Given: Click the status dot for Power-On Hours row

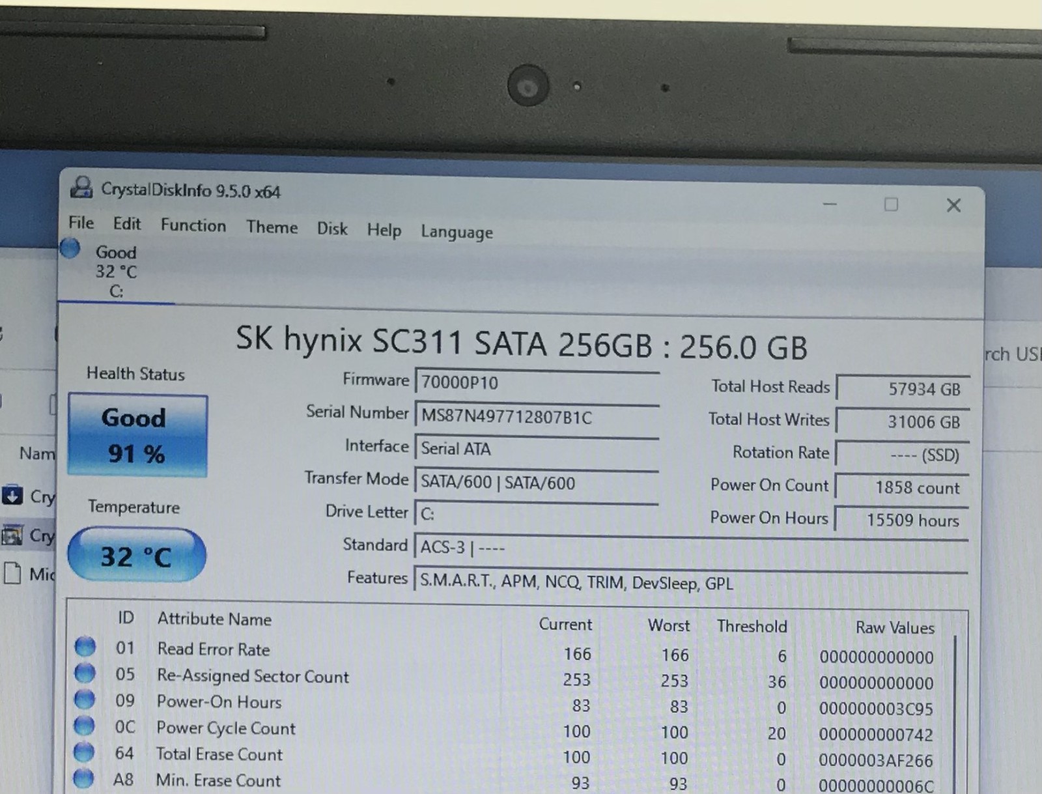Looking at the screenshot, I should click(83, 700).
